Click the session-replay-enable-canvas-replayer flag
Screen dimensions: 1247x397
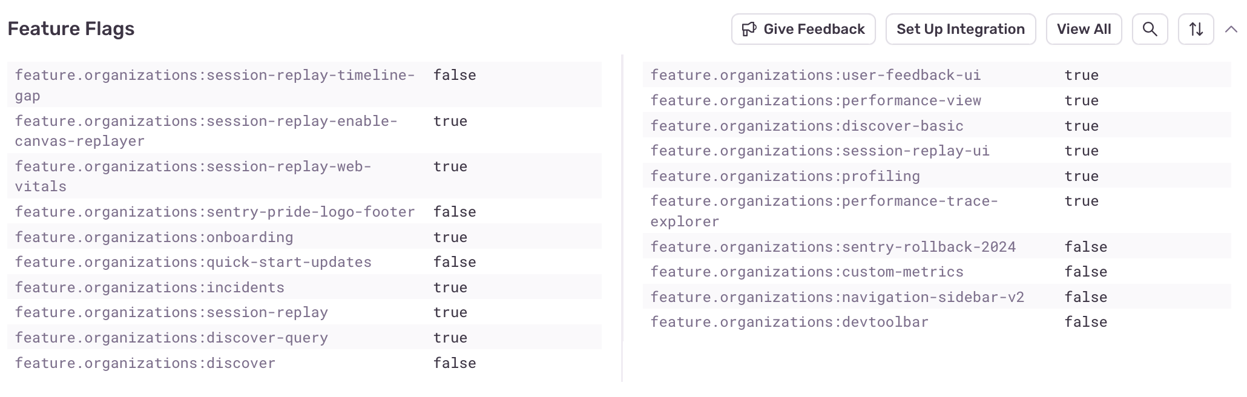tap(206, 131)
